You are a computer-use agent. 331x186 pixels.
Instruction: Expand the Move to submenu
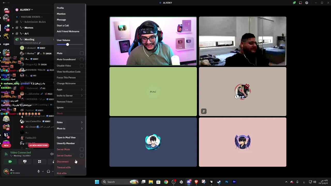click(70, 128)
